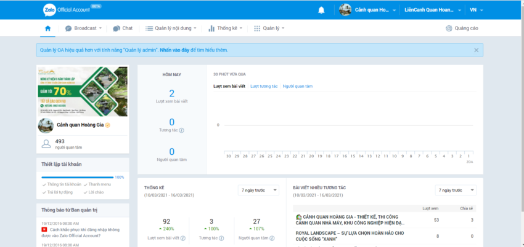The image size is (524, 247).
Task: Click the account setup progress bar
Action: point(78,177)
